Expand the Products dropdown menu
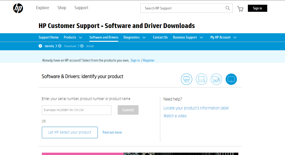 [73, 37]
